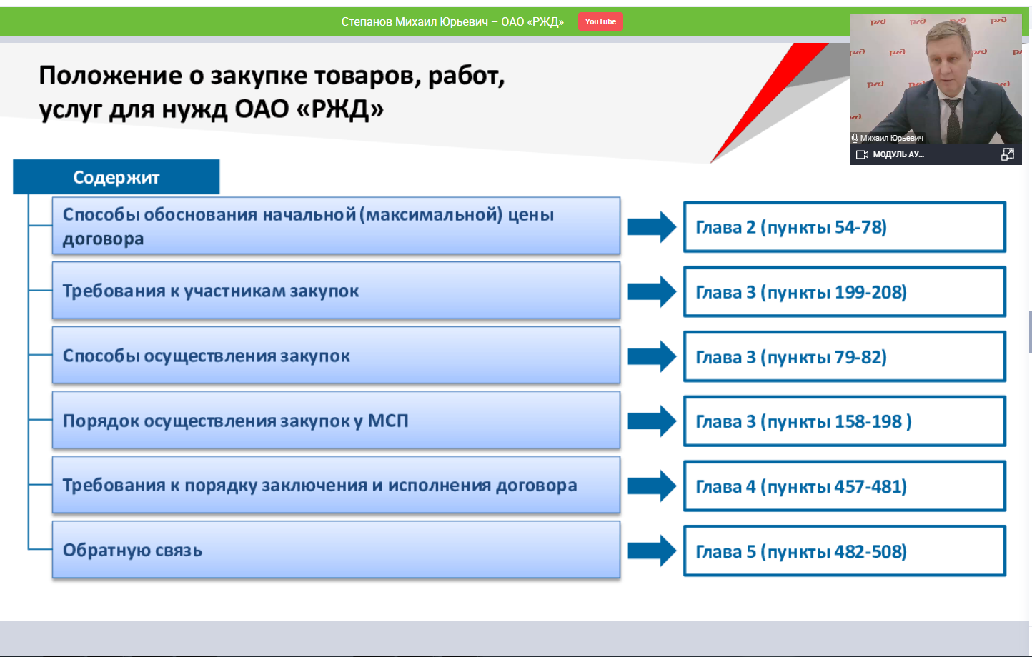
Task: Click the МОДУЛЬ АУ… label under video
Action: [898, 154]
